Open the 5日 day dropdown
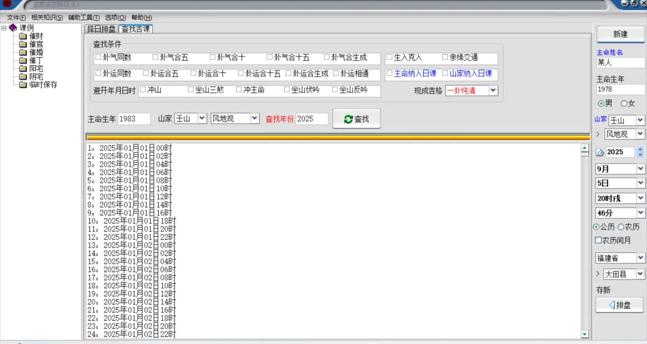This screenshot has width=647, height=344. [640, 183]
